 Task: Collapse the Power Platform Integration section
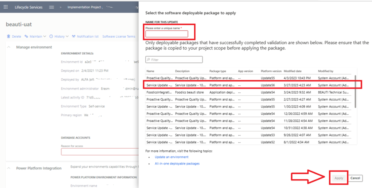click(x=9, y=168)
